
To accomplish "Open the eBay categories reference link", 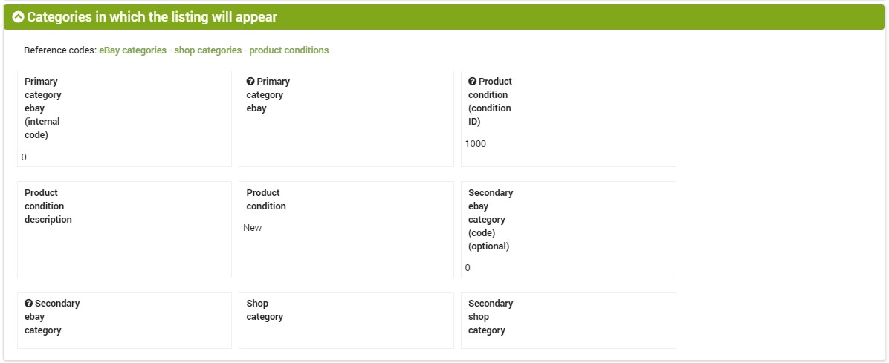I will click(x=132, y=50).
